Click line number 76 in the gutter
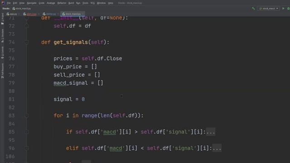The image size is (290, 163). [11, 58]
